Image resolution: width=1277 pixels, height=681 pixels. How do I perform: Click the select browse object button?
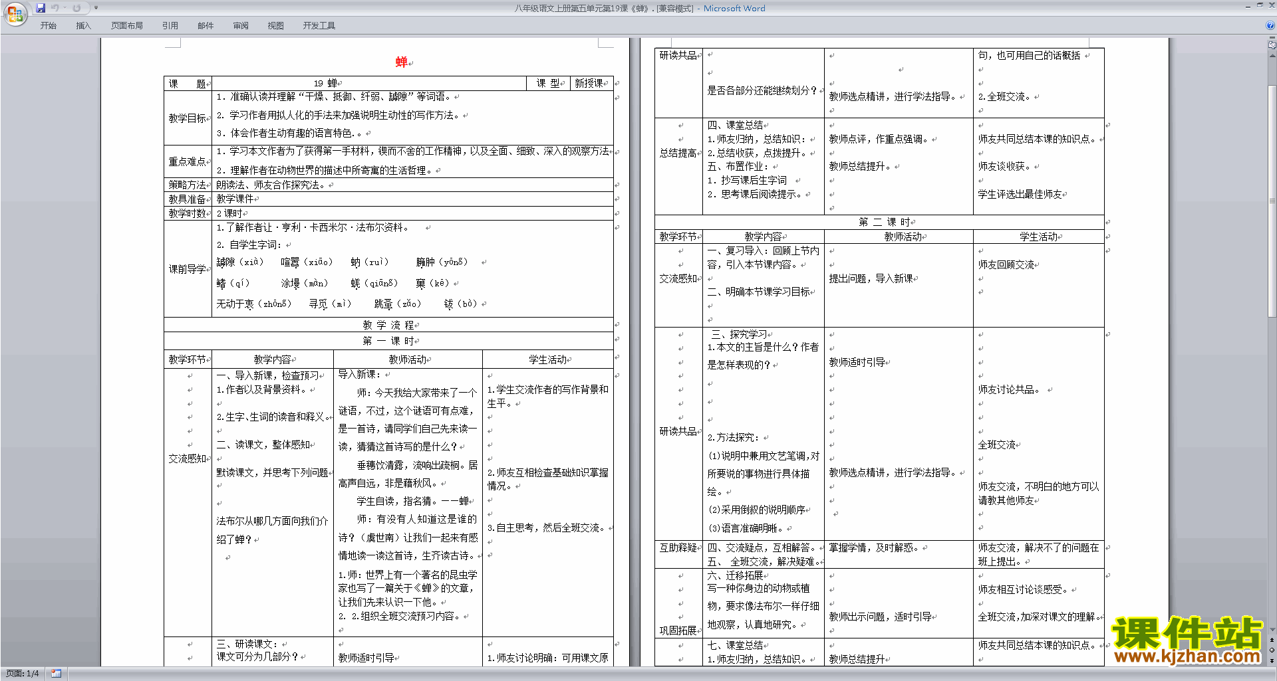point(1272,650)
